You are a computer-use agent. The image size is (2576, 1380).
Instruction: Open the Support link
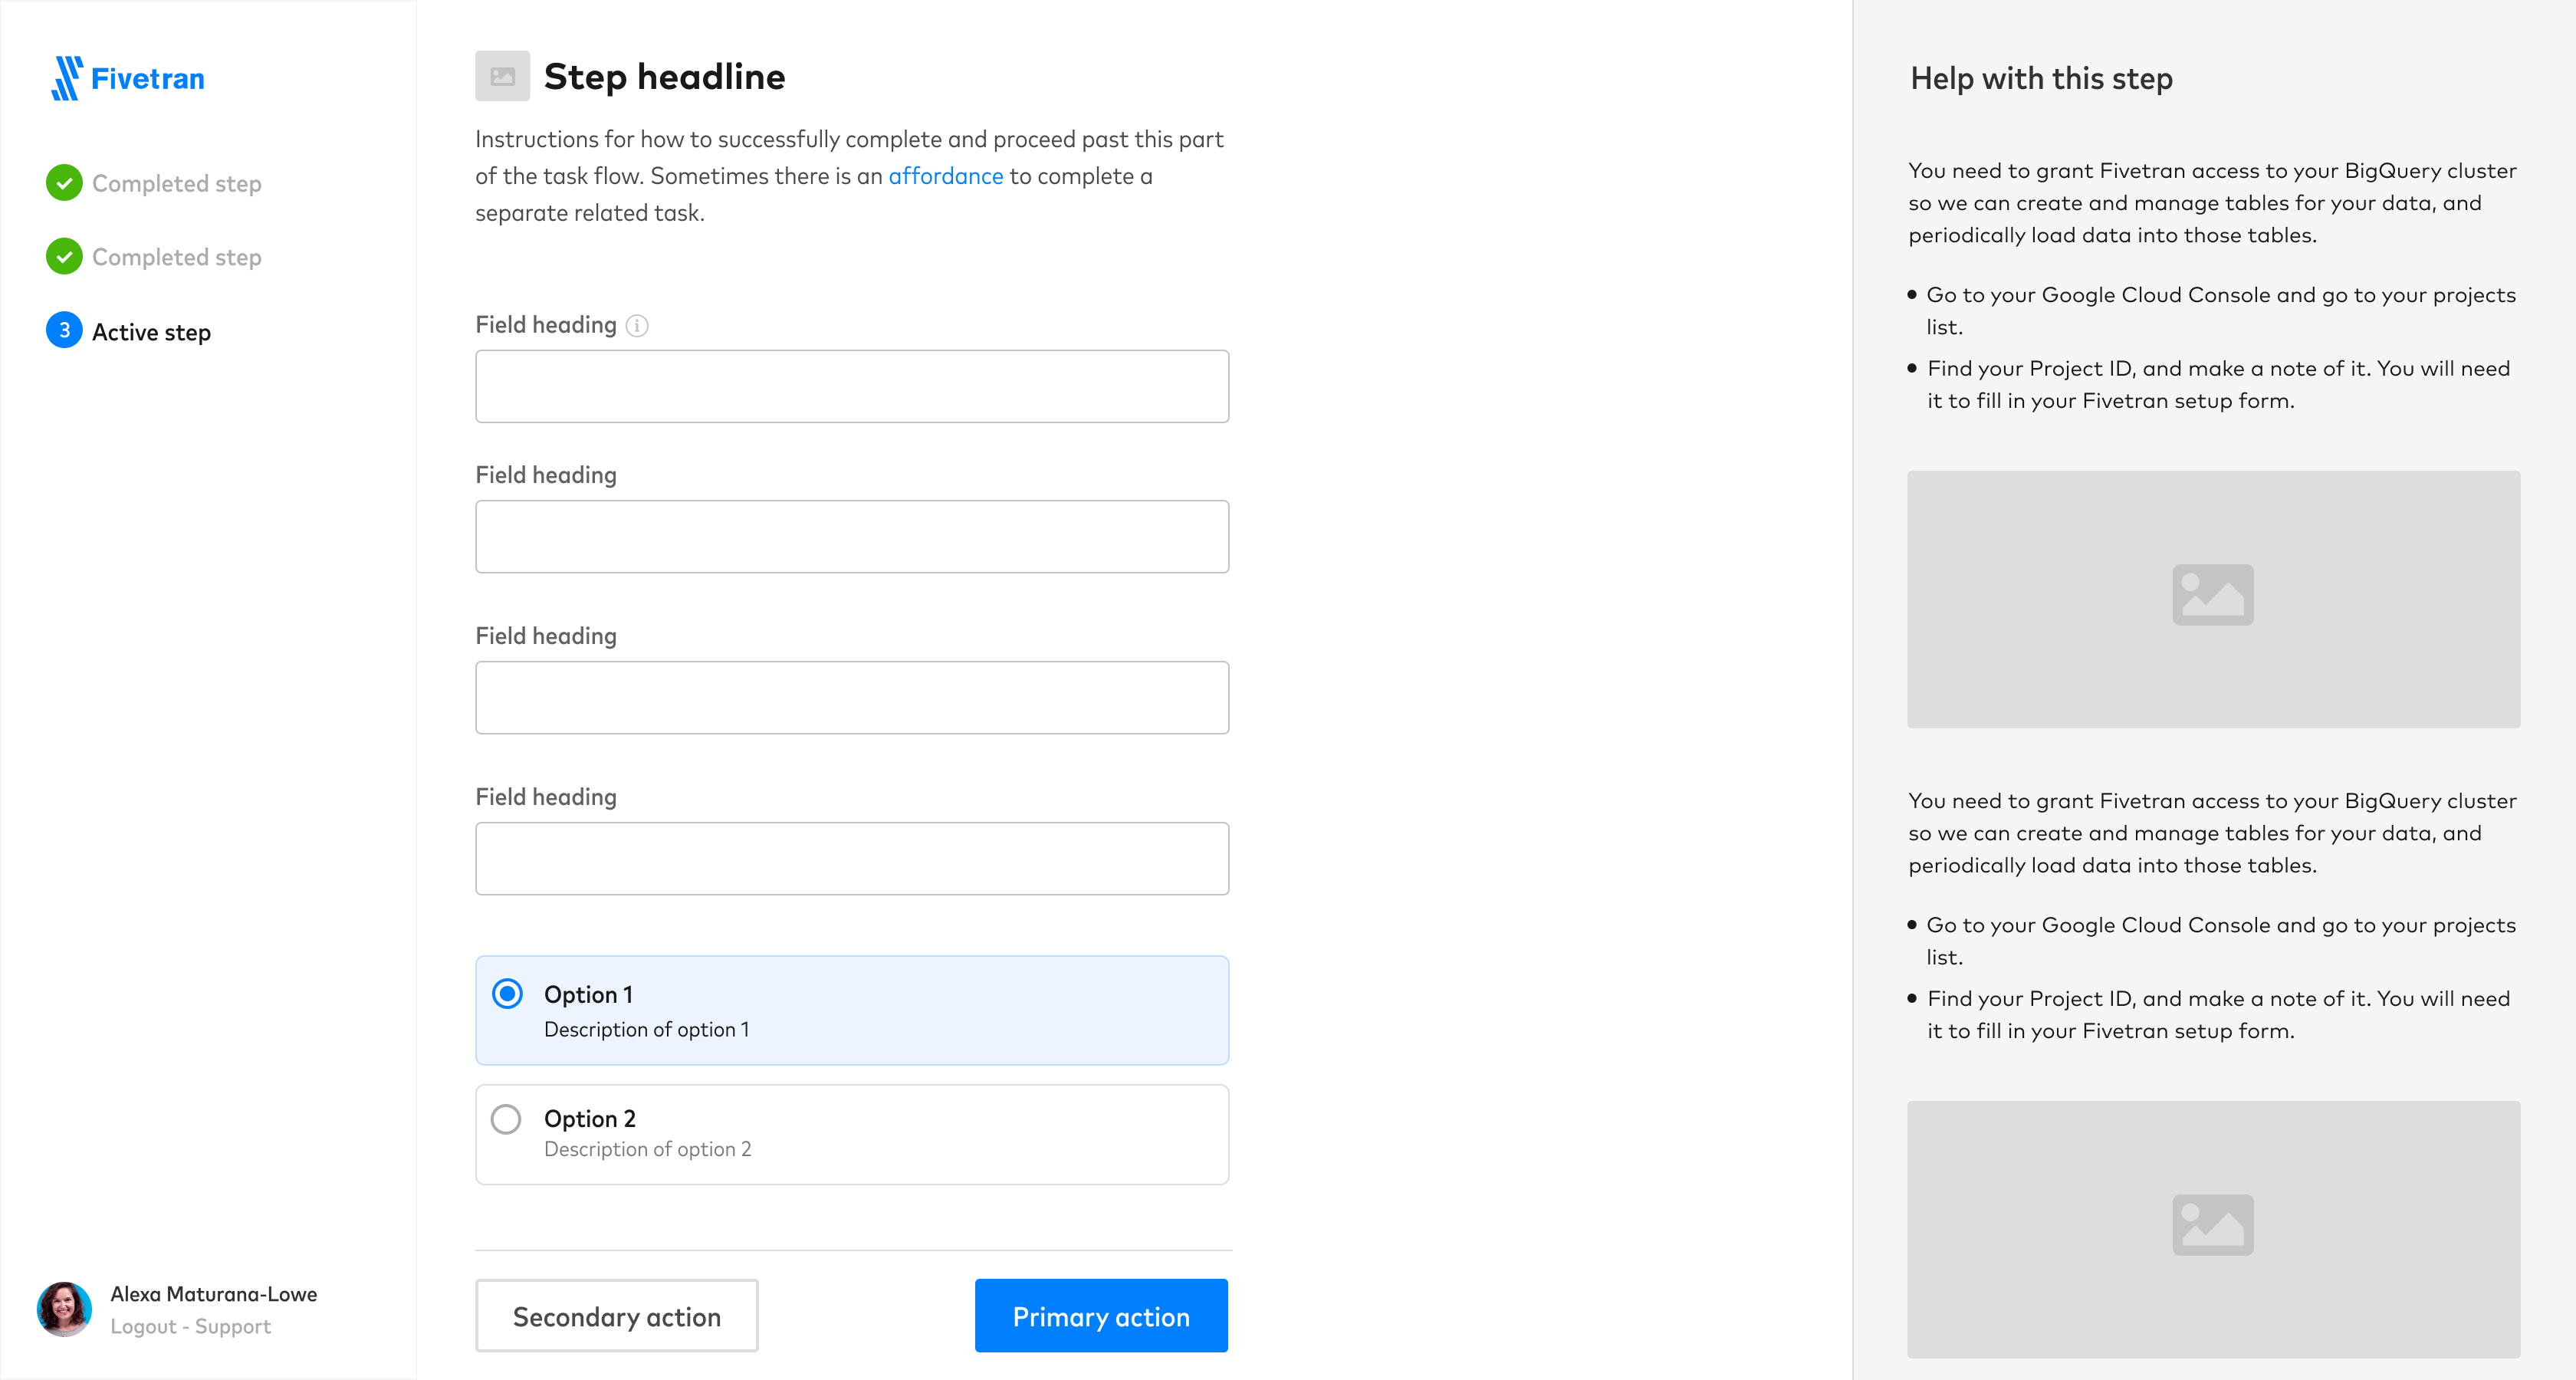233,1327
